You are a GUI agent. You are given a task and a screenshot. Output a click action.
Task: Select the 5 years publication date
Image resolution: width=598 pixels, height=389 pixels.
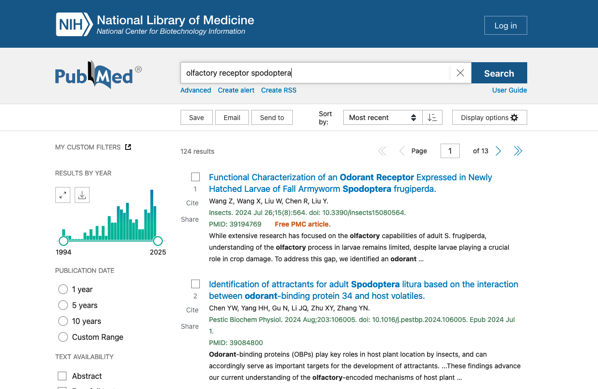point(63,305)
